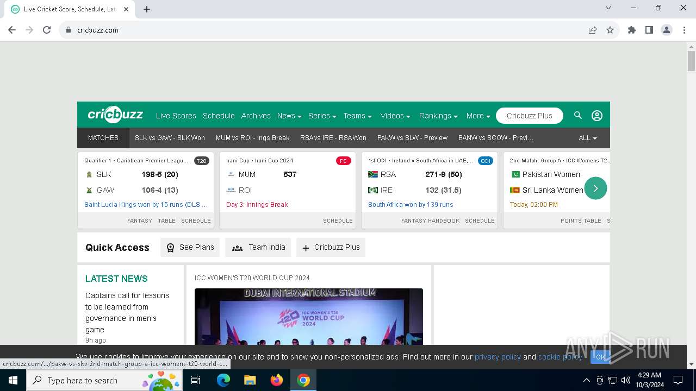The image size is (696, 391).
Task: Bookmark this tab with the star icon
Action: (610, 30)
